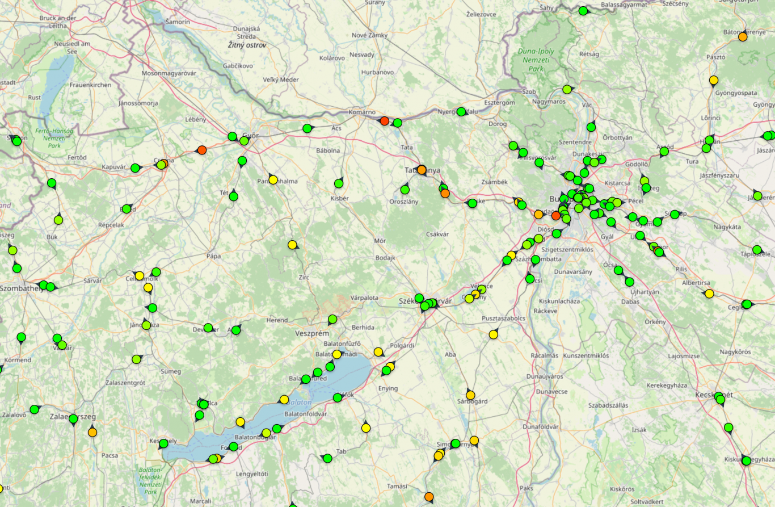The image size is (775, 507).
Task: Click the yellow marker at Pannonhalma
Action: pyautogui.click(x=273, y=179)
